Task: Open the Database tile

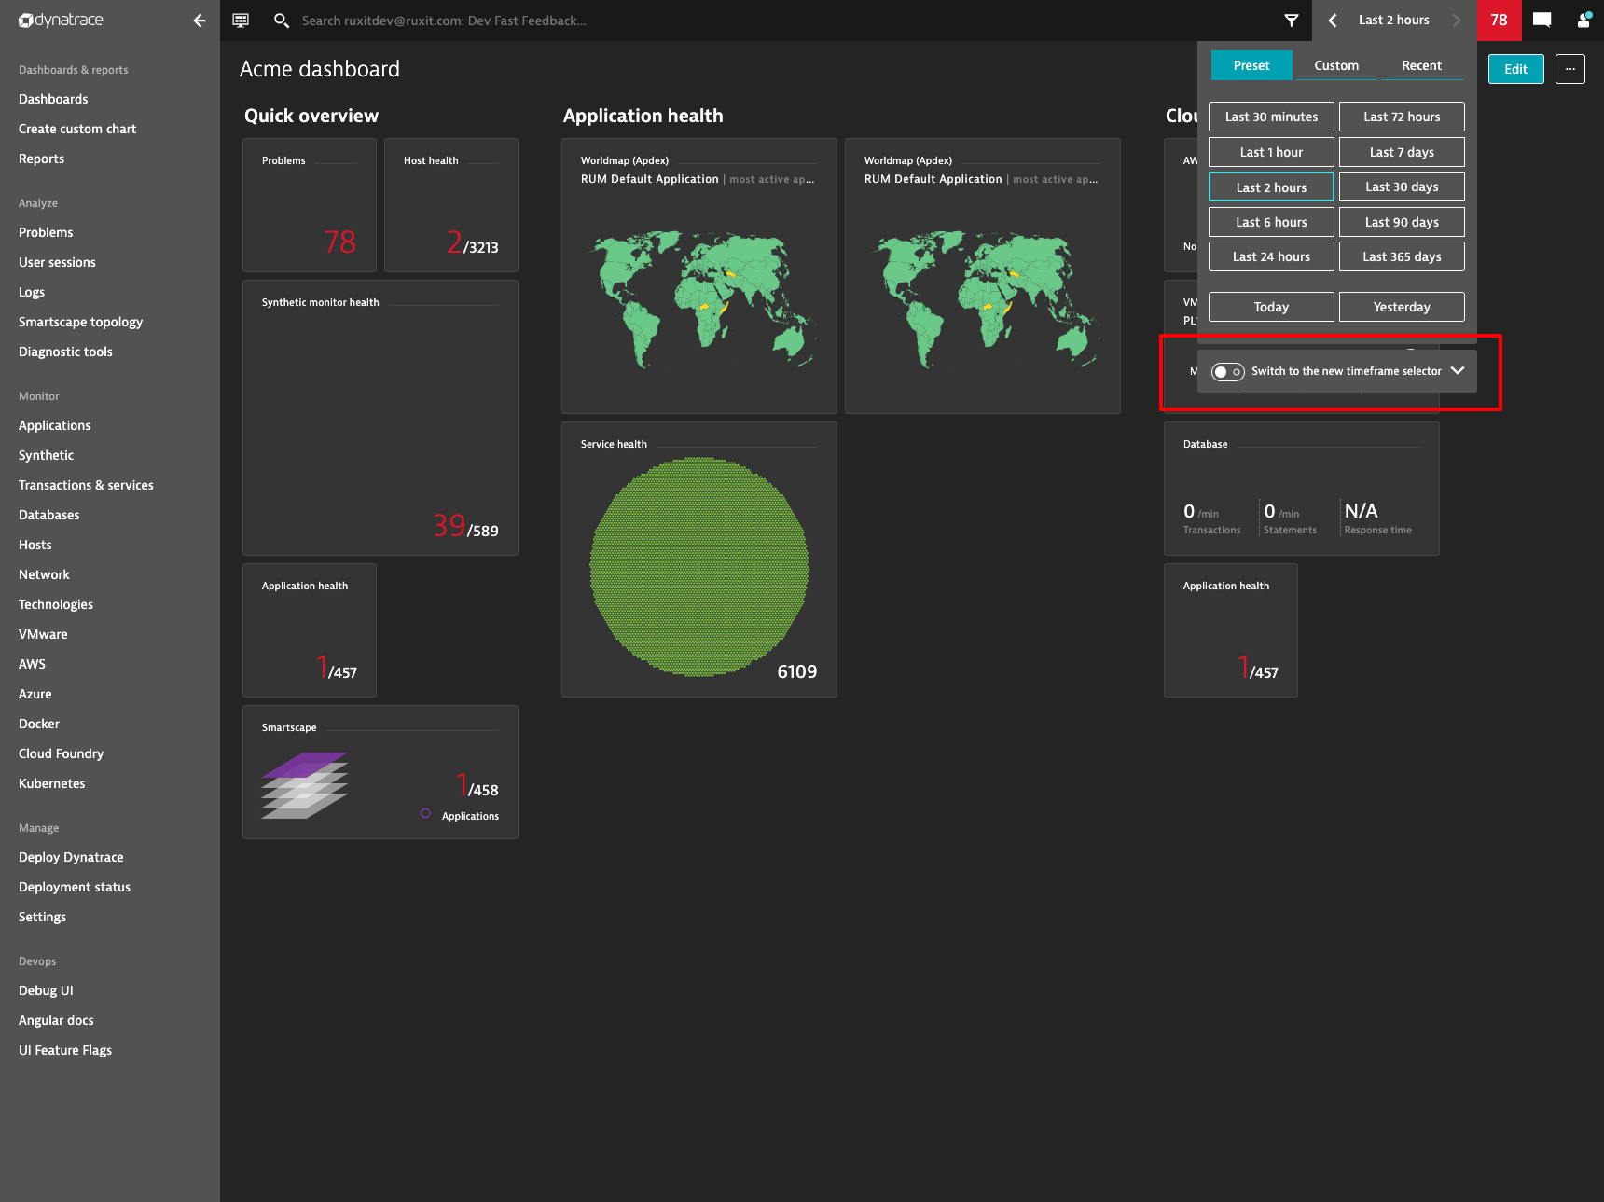Action: click(1302, 489)
